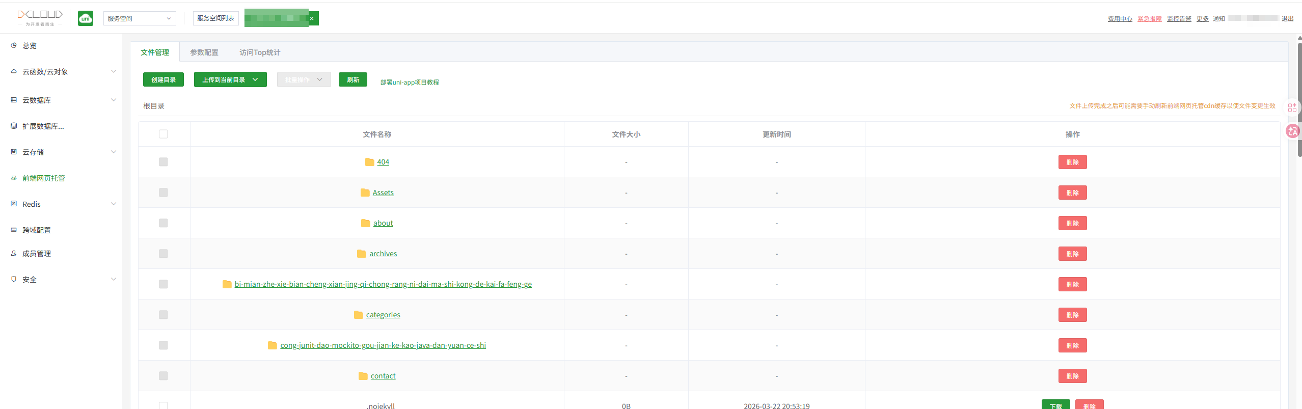Toggle the select-all checkbox in table header
This screenshot has height=409, width=1302.
point(163,134)
